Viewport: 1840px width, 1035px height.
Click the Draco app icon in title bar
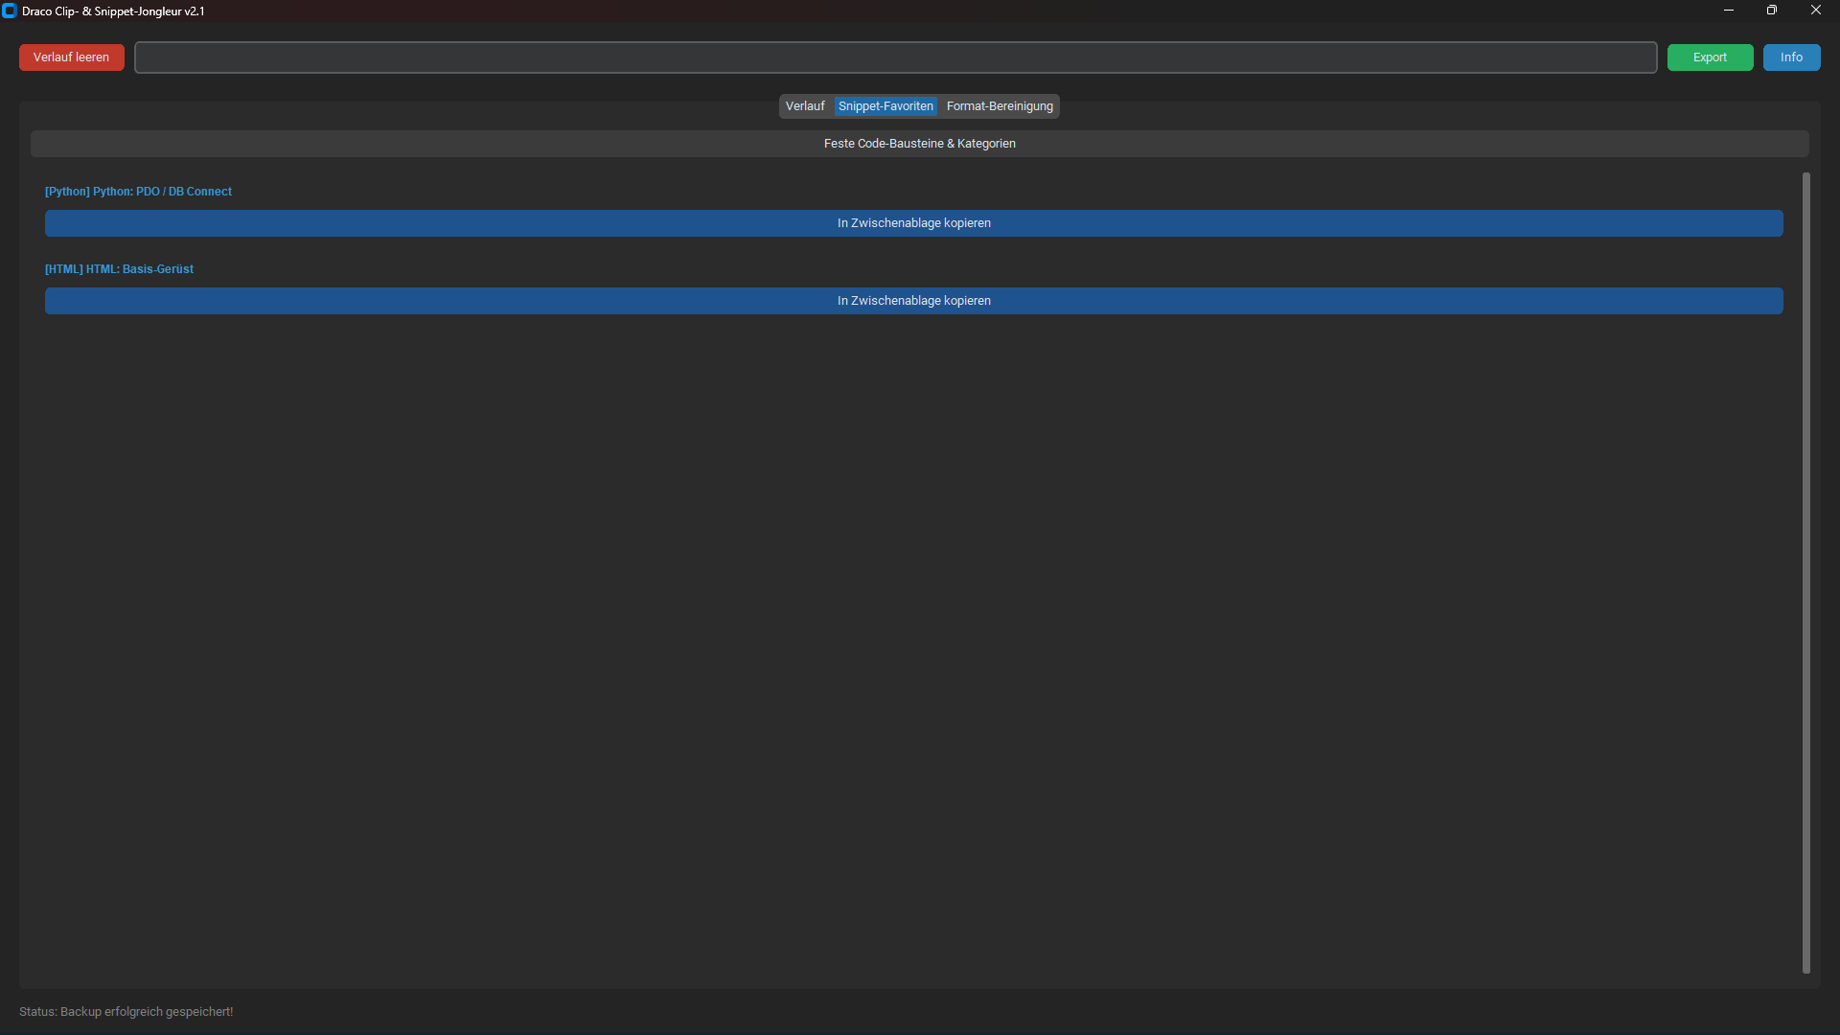10,11
